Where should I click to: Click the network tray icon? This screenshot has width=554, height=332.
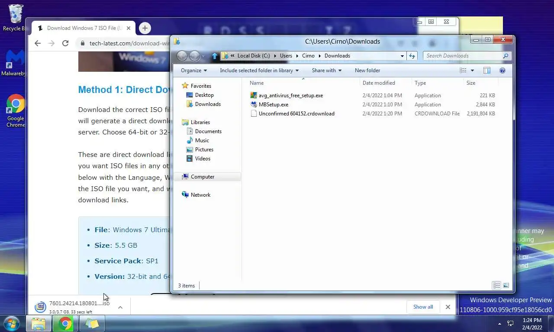tap(510, 324)
